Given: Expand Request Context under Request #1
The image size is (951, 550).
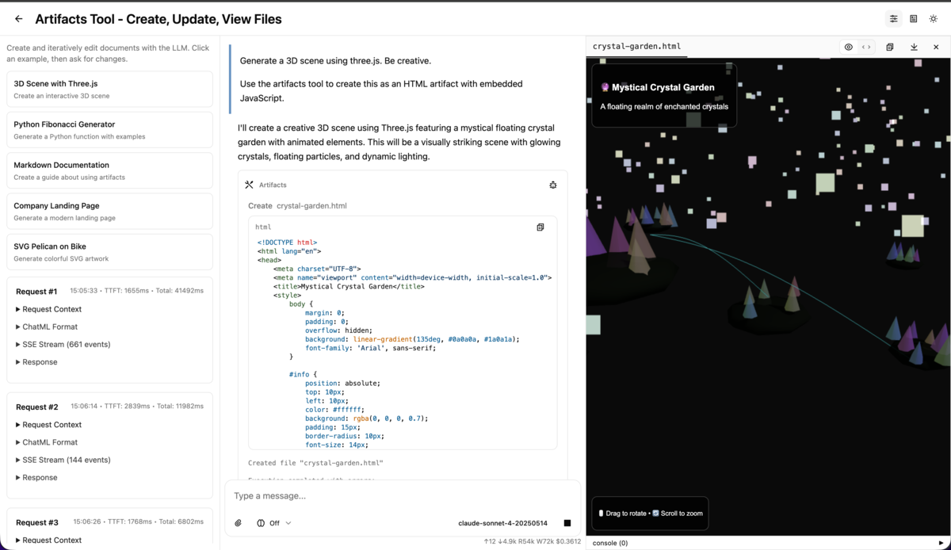Looking at the screenshot, I should tap(48, 309).
